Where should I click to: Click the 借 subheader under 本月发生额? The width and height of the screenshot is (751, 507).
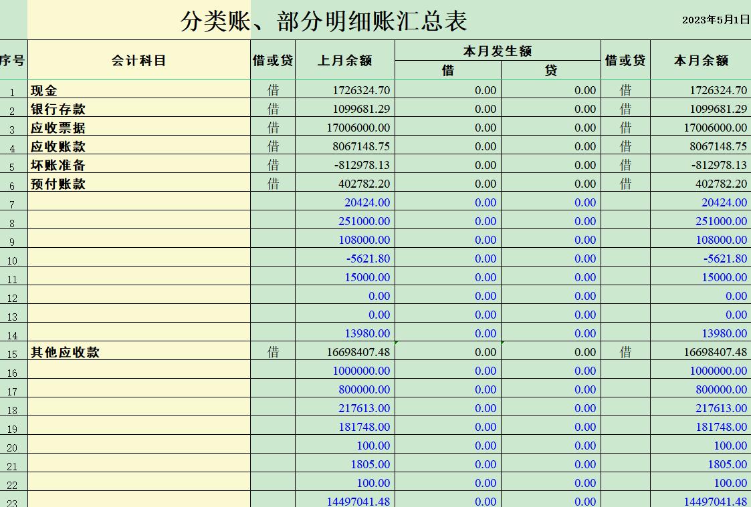[x=447, y=69]
